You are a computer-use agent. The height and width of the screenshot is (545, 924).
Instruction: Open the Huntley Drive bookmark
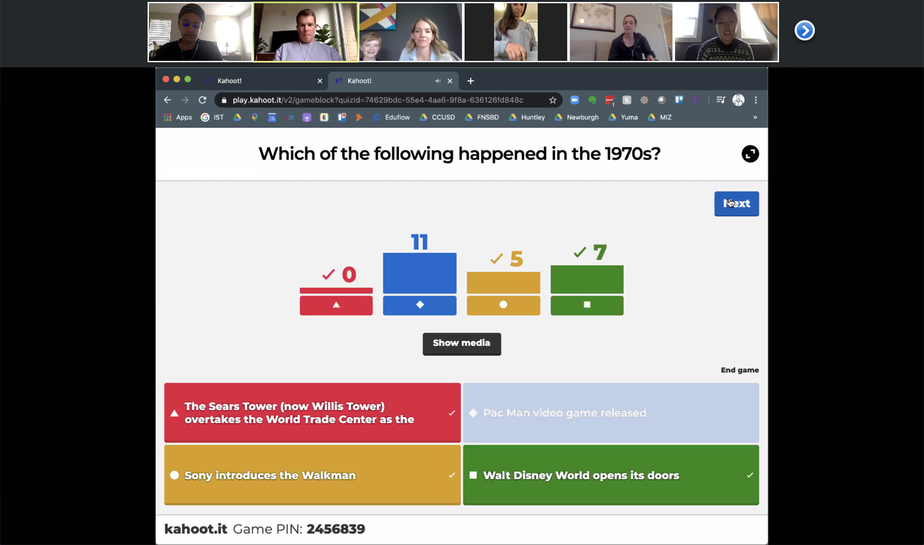point(527,117)
